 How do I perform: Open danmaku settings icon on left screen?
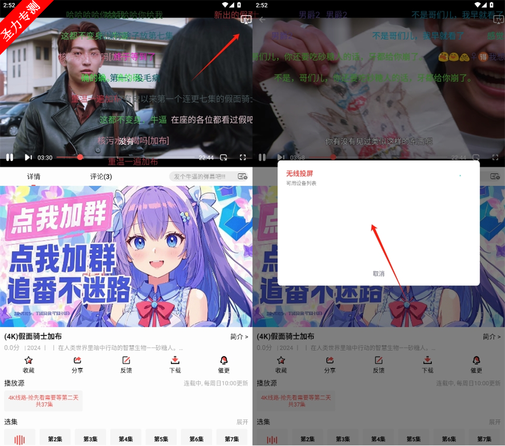[242, 176]
